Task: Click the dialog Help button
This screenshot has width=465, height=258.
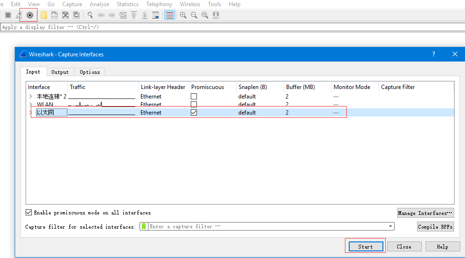Action: pyautogui.click(x=442, y=247)
